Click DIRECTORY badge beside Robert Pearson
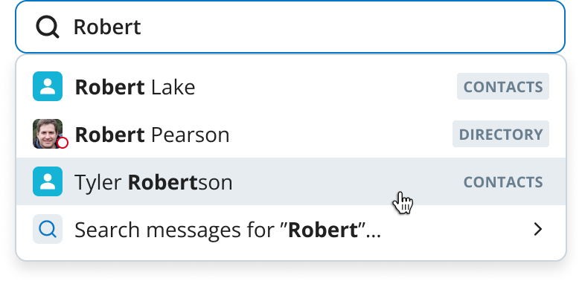This screenshot has height=284, width=582. 501,134
